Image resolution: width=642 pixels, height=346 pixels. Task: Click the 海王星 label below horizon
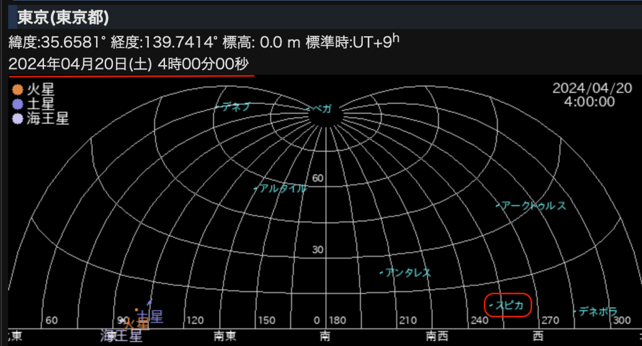121,336
